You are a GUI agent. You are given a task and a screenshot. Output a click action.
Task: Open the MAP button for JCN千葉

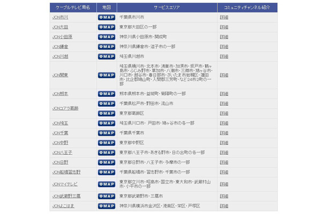(106, 133)
